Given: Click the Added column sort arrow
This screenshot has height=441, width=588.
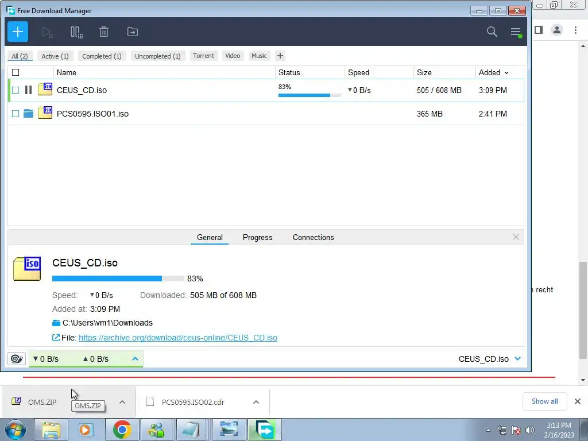Looking at the screenshot, I should point(506,73).
